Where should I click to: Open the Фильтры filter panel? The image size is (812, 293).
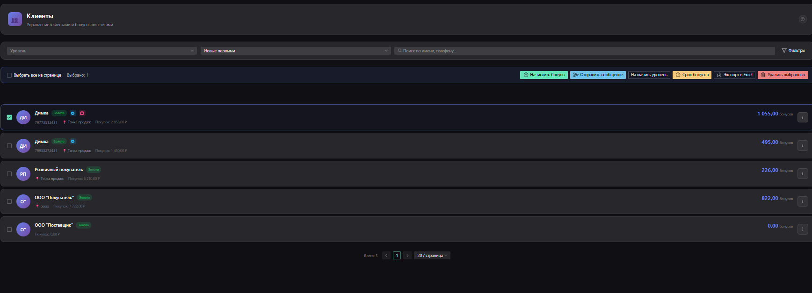793,50
